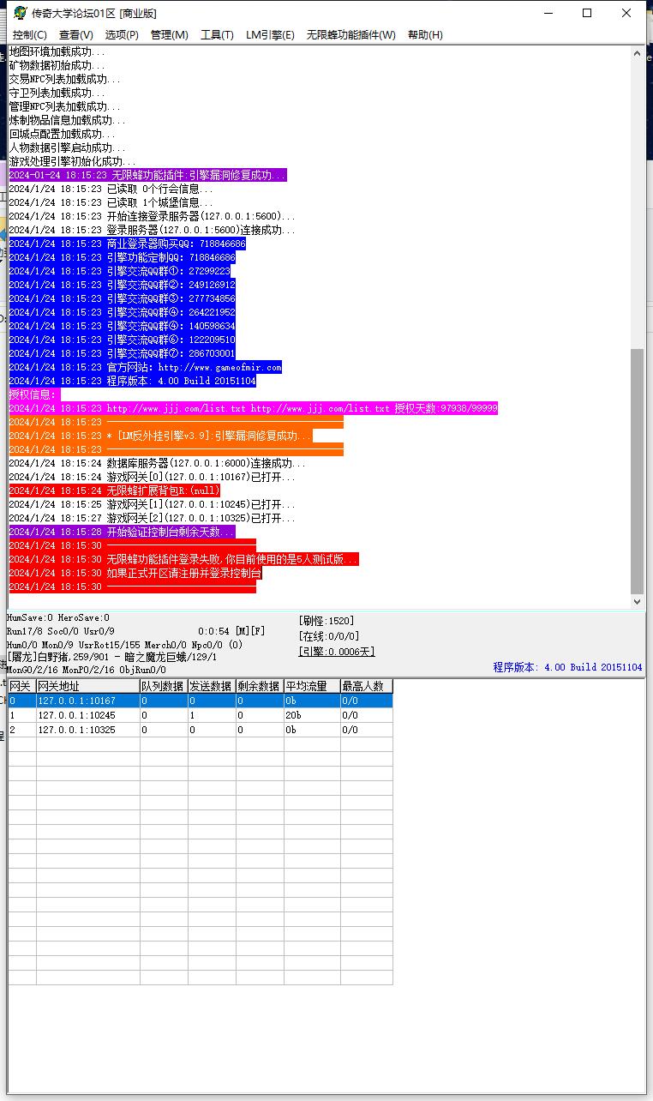Image resolution: width=653 pixels, height=1101 pixels.
Task: Click the QQ群 249126912 log line
Action: 122,285
